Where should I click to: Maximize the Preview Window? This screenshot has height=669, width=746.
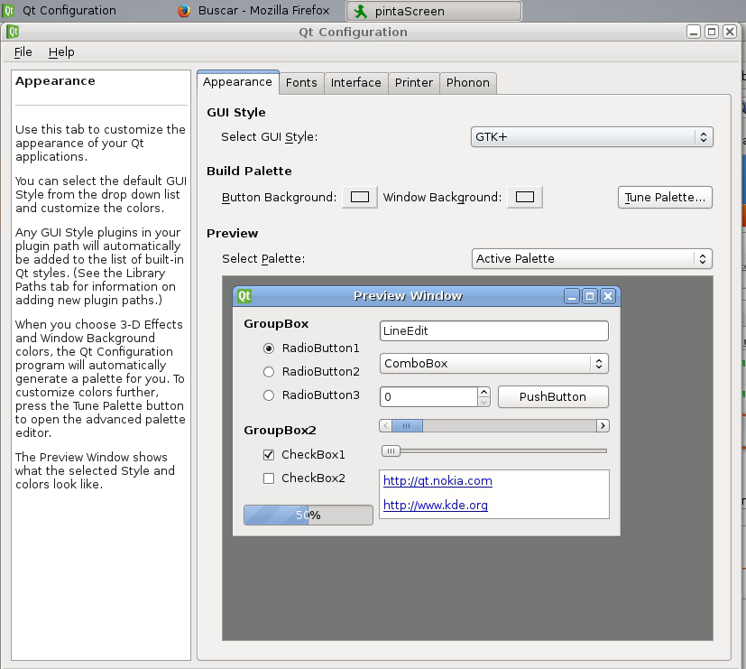(x=590, y=296)
